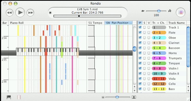Enable the Solo checkbox for Oboe

coord(144,38)
